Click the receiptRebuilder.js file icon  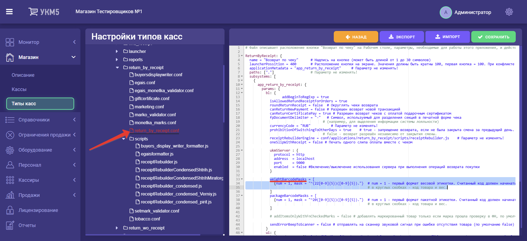click(138, 162)
